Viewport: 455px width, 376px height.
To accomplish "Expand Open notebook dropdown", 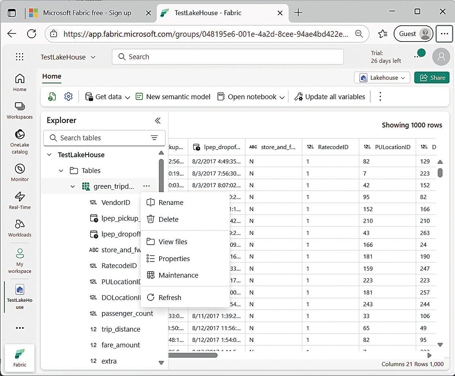I will (282, 97).
